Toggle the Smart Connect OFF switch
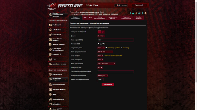Viewport: 197px width, 110px height. point(101,32)
